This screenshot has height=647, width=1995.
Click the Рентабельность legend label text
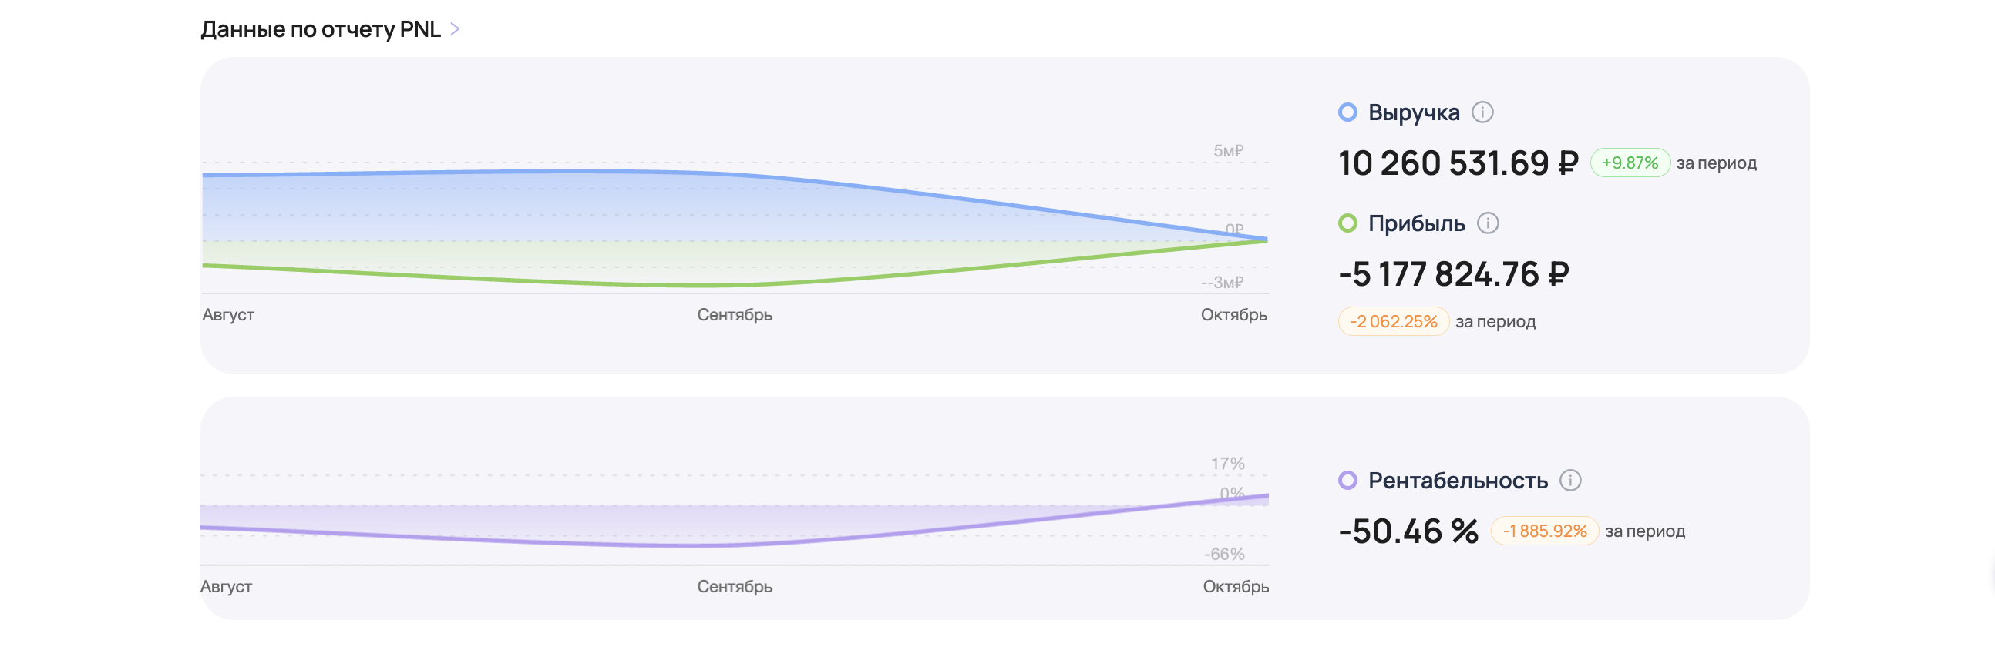1458,481
